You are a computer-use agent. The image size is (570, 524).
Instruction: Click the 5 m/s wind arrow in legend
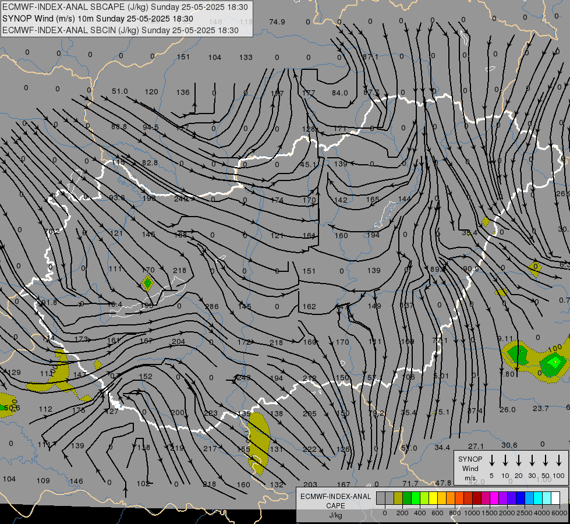click(492, 460)
